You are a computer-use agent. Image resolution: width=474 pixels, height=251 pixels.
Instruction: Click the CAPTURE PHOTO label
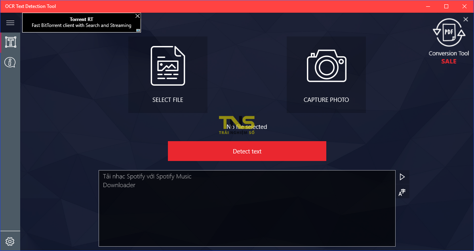pyautogui.click(x=326, y=100)
